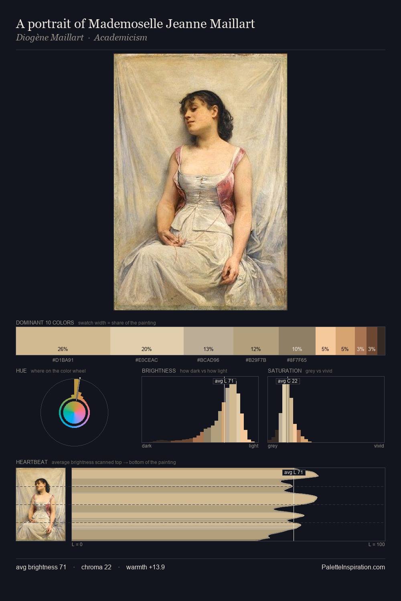Click the 'L = 0' axis label
This screenshot has height=601, width=401.
tap(77, 544)
